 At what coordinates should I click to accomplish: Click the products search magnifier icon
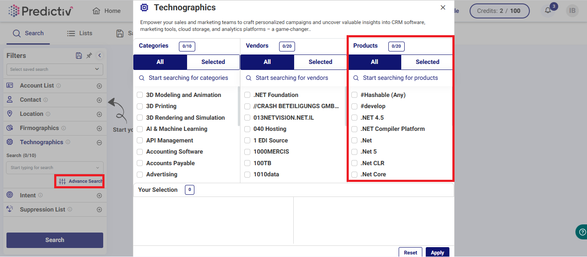[356, 78]
